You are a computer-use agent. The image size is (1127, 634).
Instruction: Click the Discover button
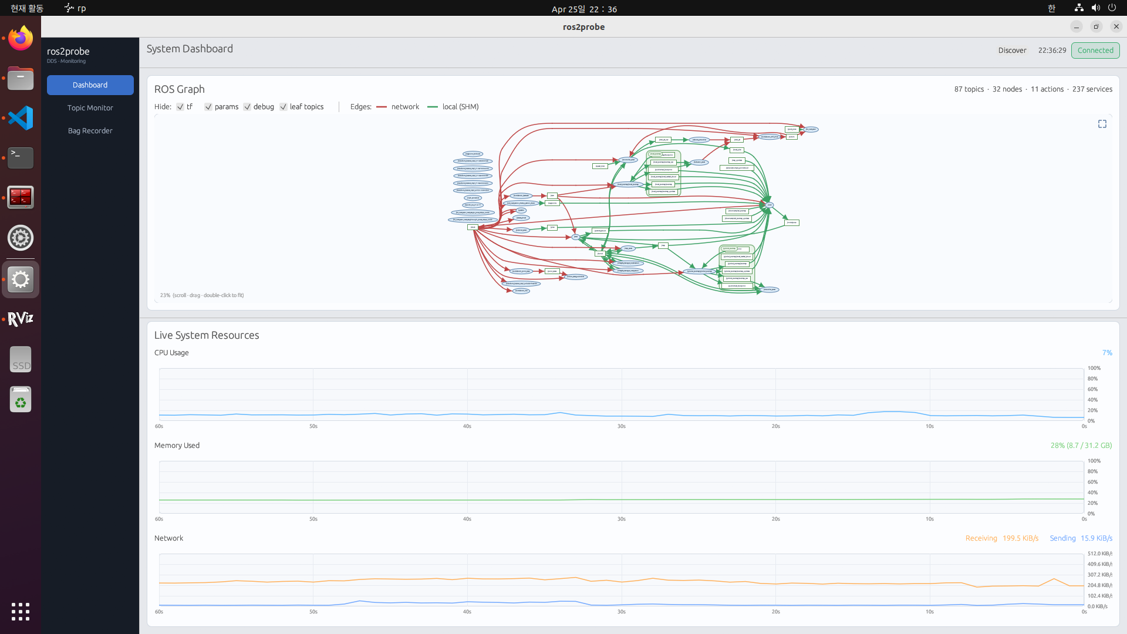(1012, 50)
